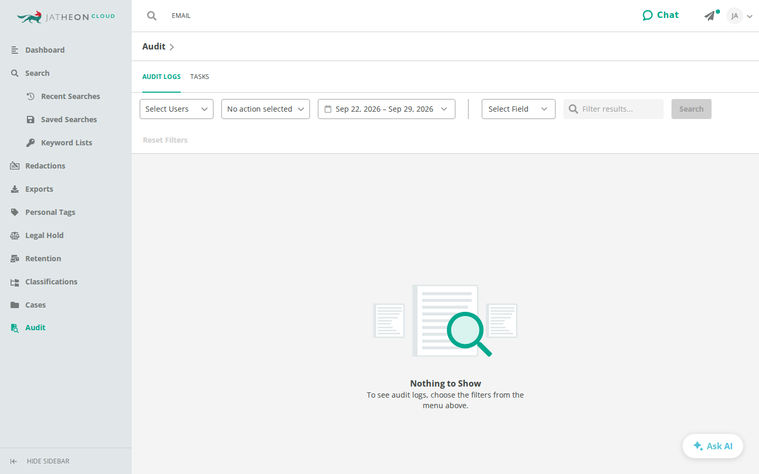Click the Redactions sidebar icon
This screenshot has width=759, height=474.
click(x=15, y=166)
